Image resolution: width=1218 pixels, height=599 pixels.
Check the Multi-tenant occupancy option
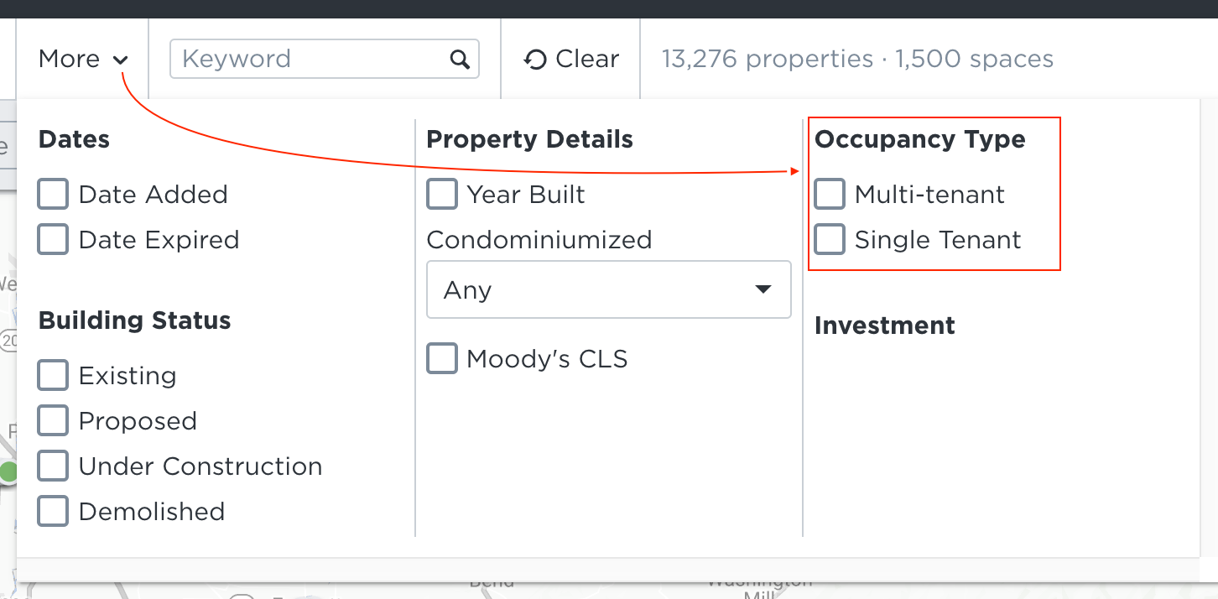(830, 195)
